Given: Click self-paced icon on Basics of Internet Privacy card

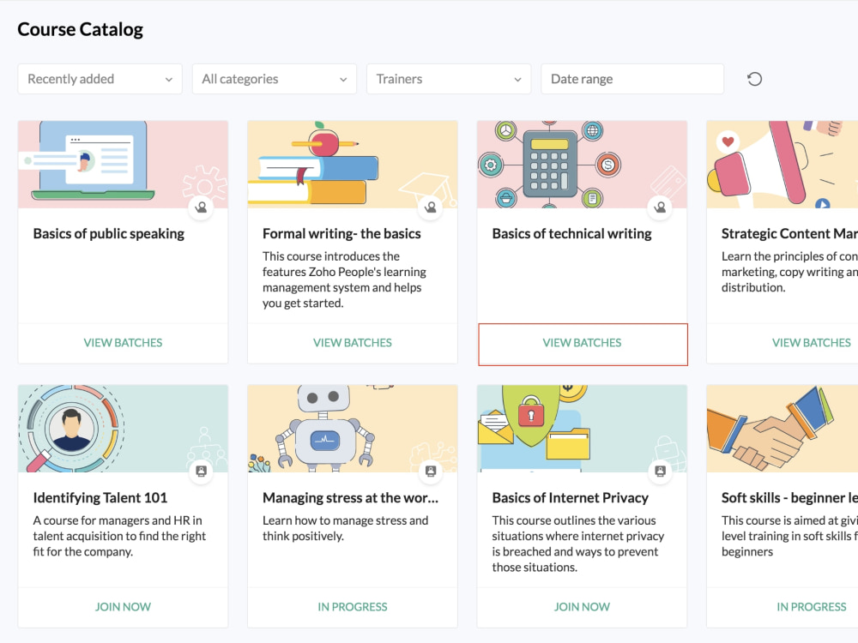Looking at the screenshot, I should (660, 472).
